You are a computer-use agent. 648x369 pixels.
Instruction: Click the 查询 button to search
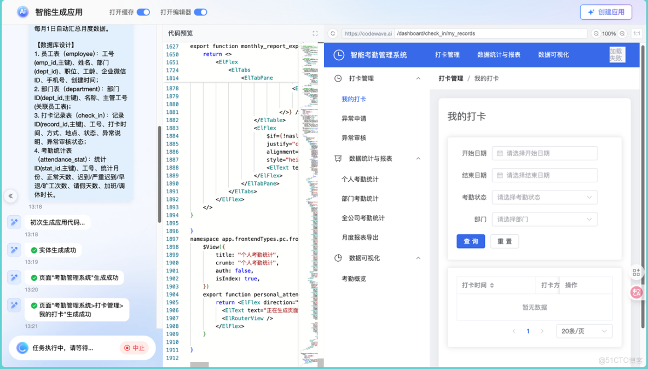470,241
